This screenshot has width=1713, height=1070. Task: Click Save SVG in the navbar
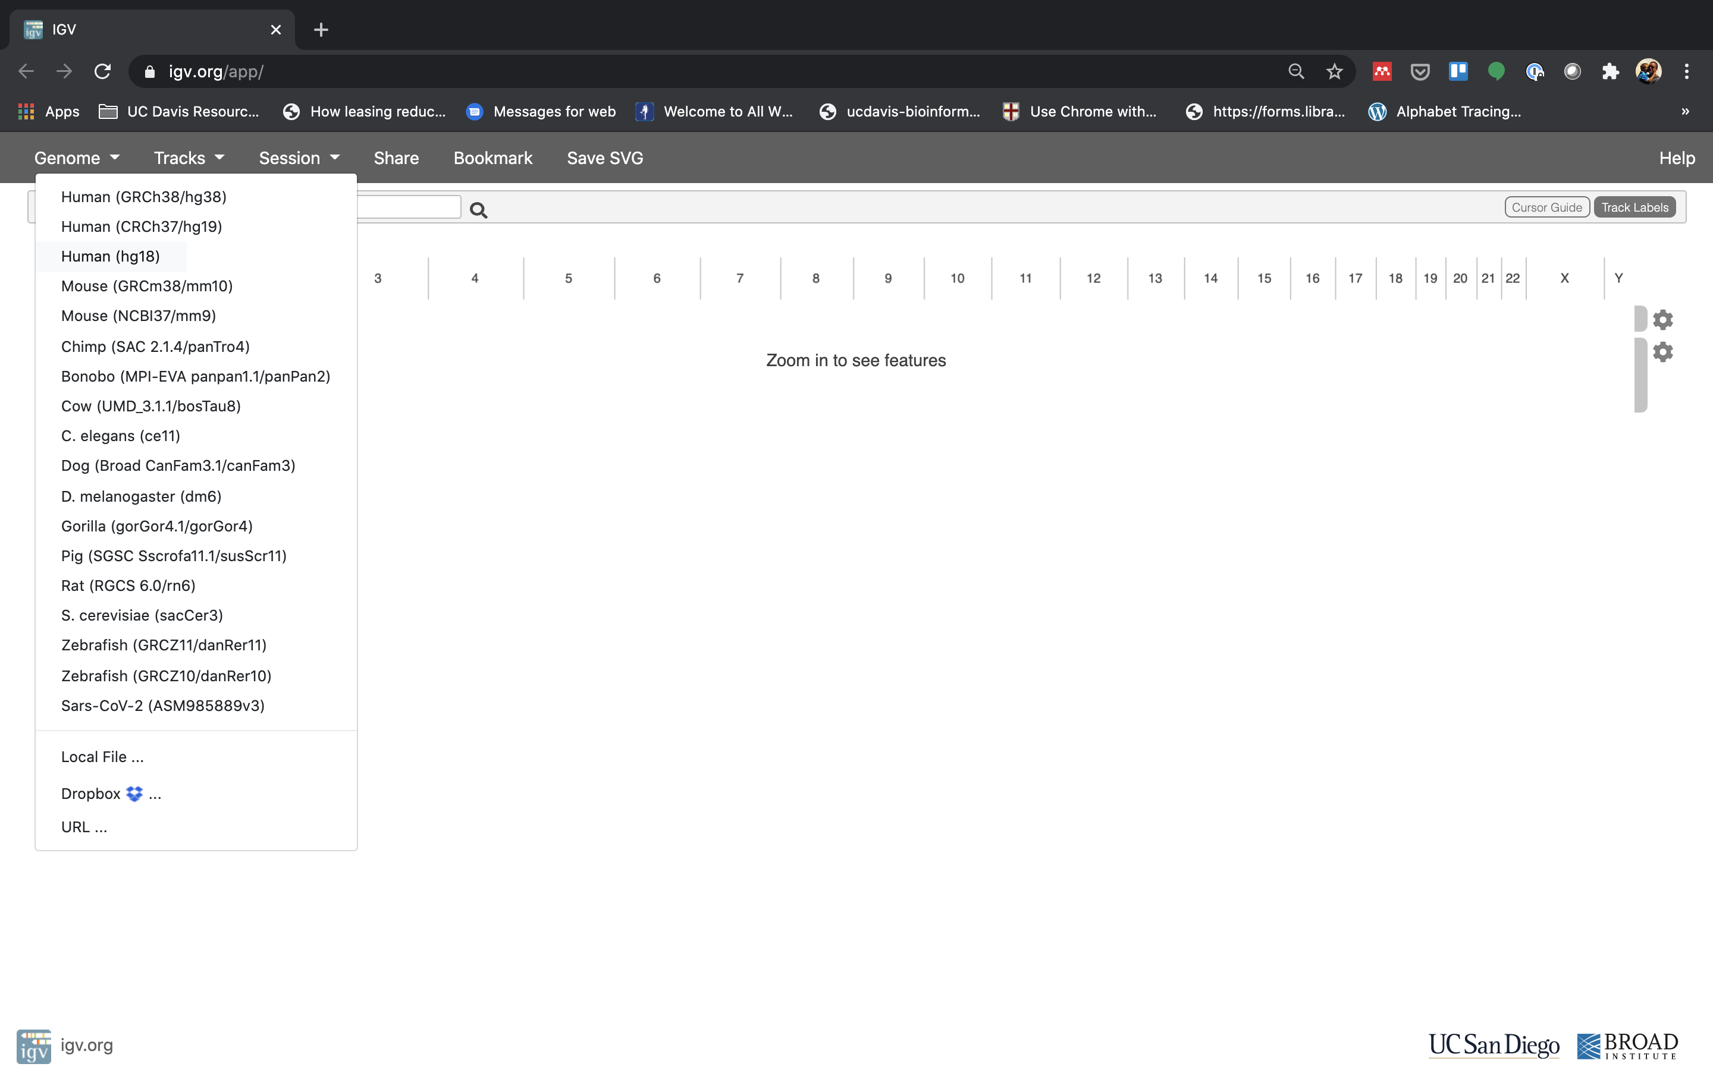(605, 158)
